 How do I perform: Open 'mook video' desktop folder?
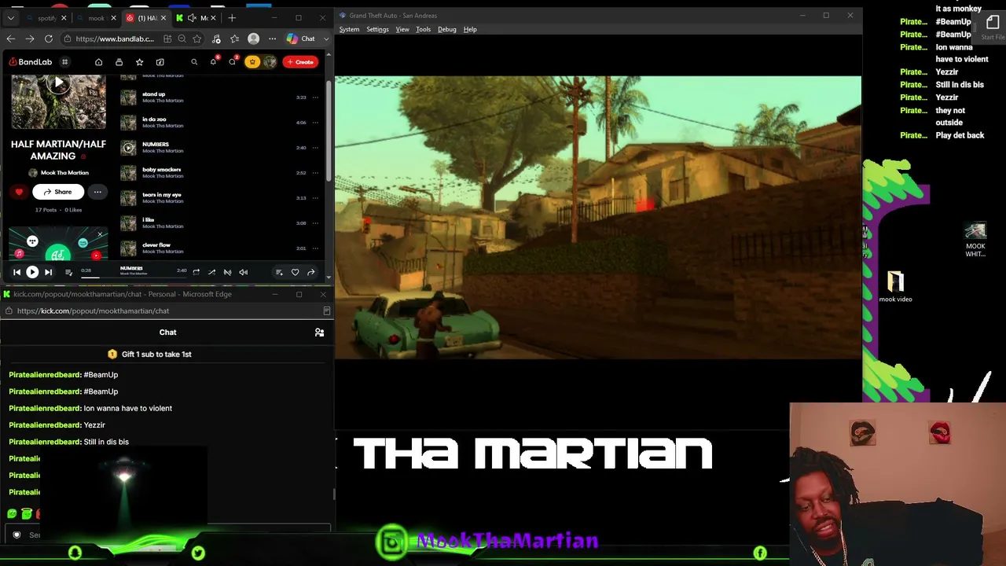[x=896, y=286]
